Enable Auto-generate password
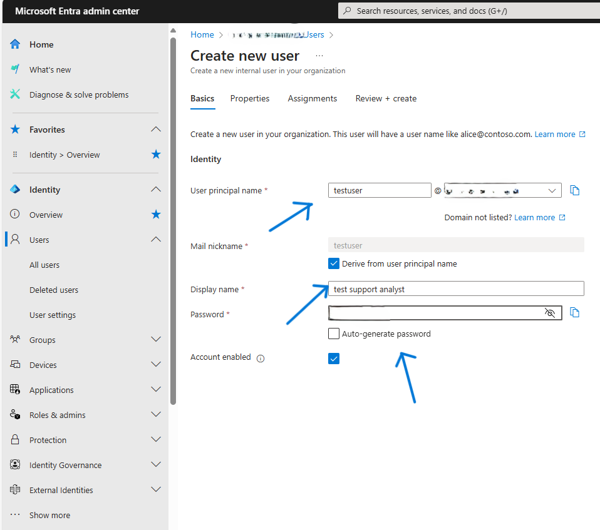This screenshot has height=530, width=600. click(x=334, y=334)
